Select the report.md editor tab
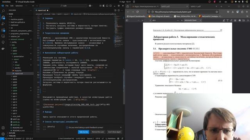Viewport: 250px width, 140px height. click(x=42, y=10)
